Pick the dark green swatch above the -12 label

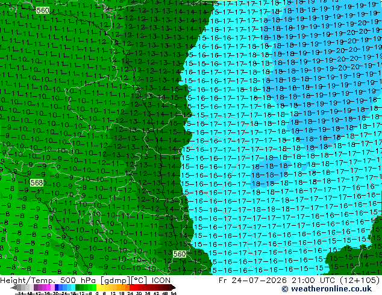(x=78, y=288)
